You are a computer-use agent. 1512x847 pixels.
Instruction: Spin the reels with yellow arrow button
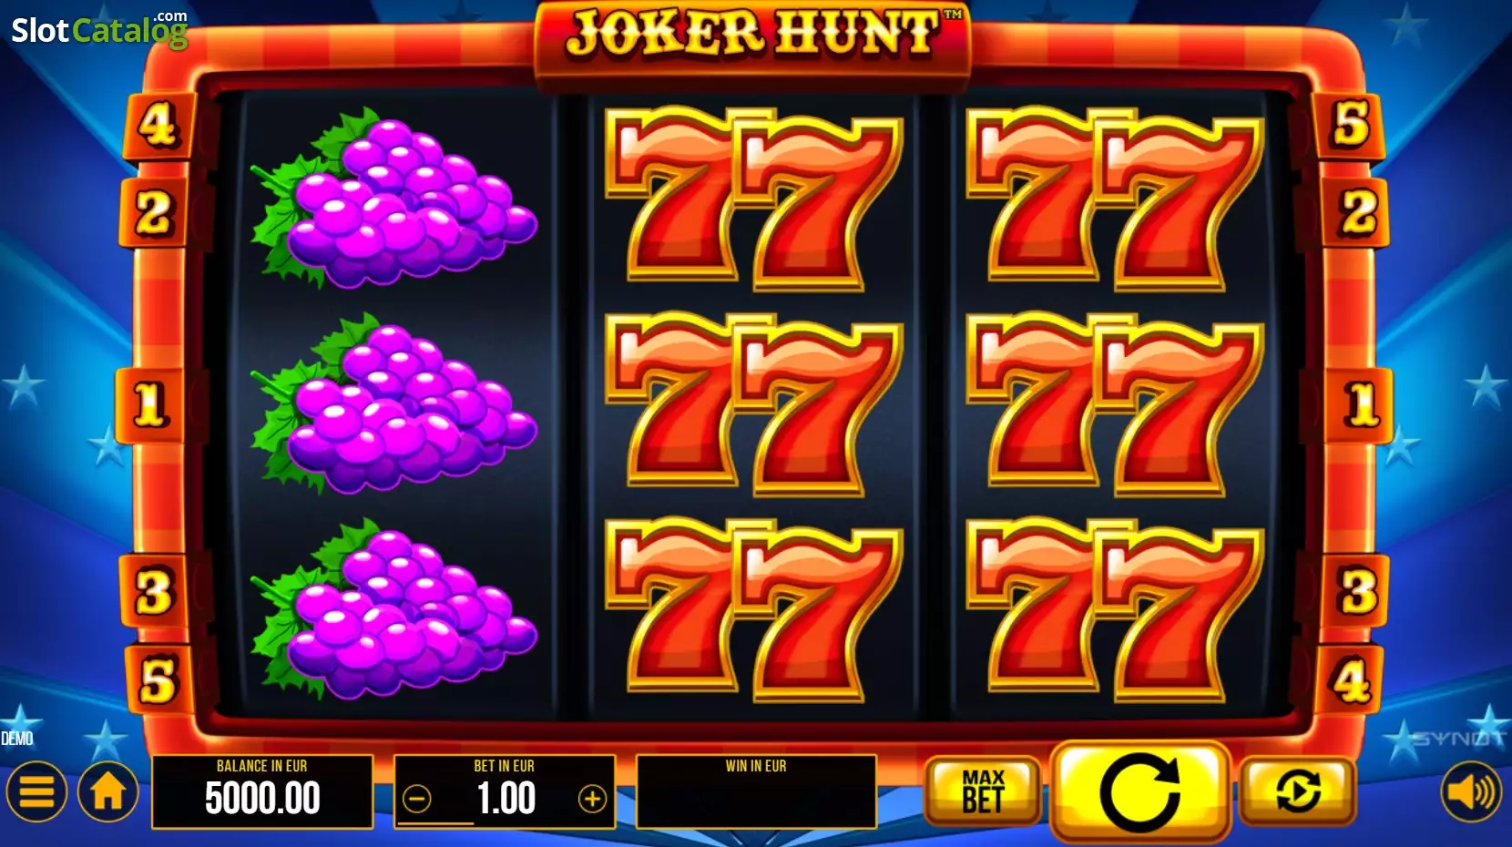tap(1140, 791)
